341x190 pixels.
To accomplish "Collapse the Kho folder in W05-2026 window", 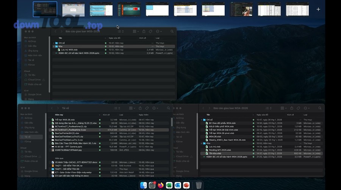I will (54, 46).
